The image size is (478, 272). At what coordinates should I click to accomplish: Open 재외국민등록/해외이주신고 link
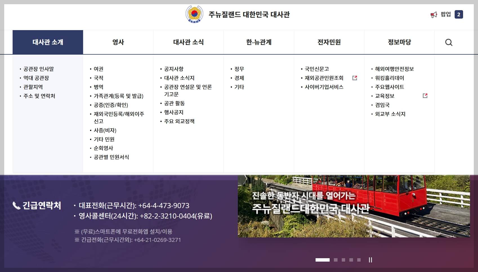coord(119,118)
